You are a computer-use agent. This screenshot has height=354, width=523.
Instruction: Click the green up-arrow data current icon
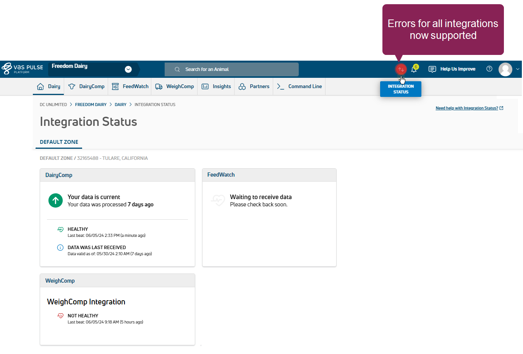click(55, 200)
